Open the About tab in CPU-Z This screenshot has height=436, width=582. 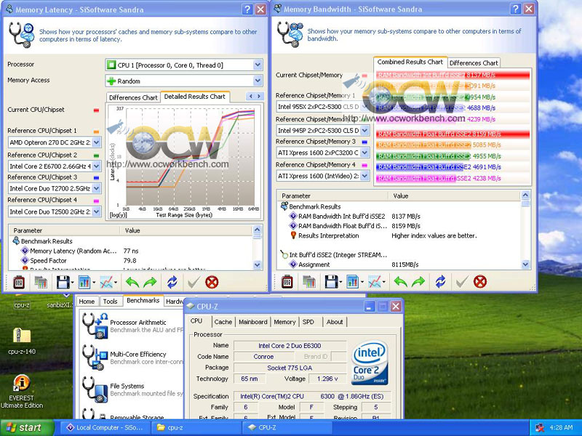pyautogui.click(x=335, y=322)
